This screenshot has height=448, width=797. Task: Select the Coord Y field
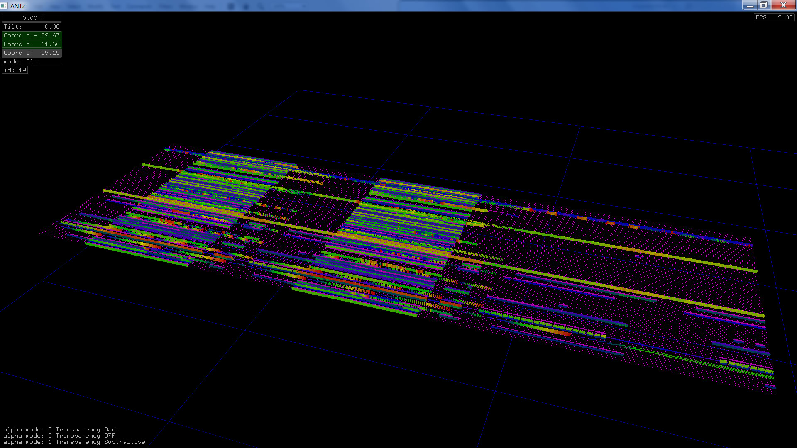point(32,44)
